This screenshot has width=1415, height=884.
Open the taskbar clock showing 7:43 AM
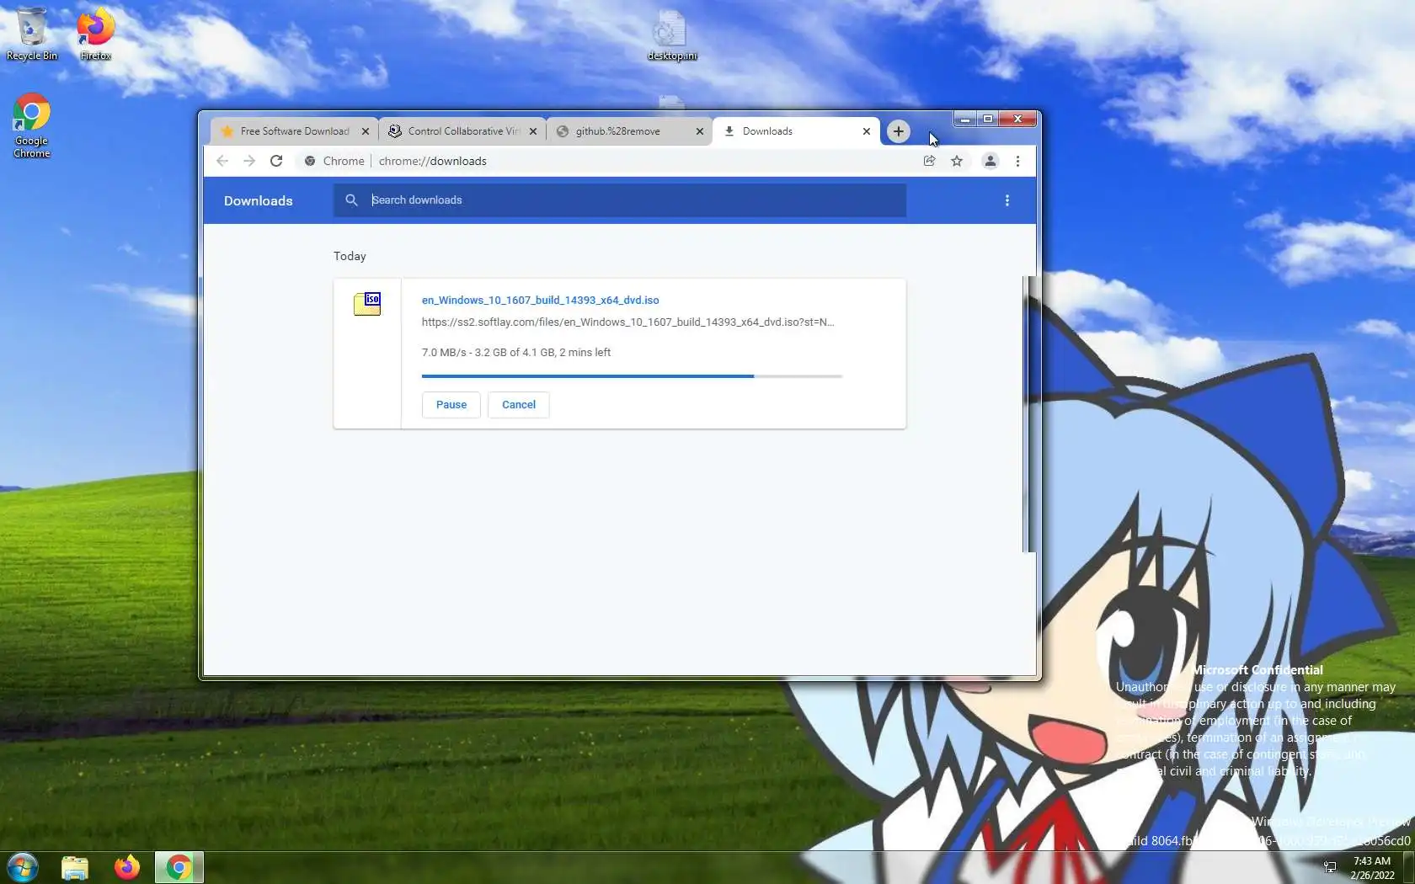[1372, 868]
